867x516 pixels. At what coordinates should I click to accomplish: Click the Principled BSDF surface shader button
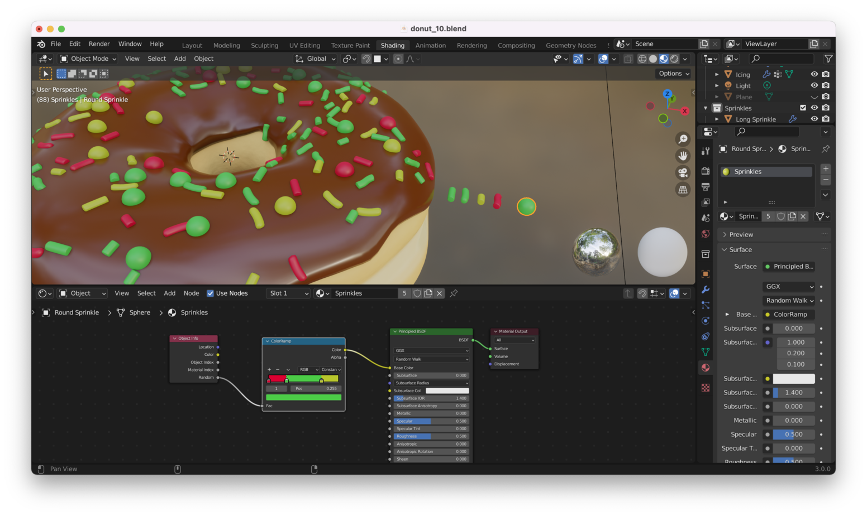(x=789, y=267)
